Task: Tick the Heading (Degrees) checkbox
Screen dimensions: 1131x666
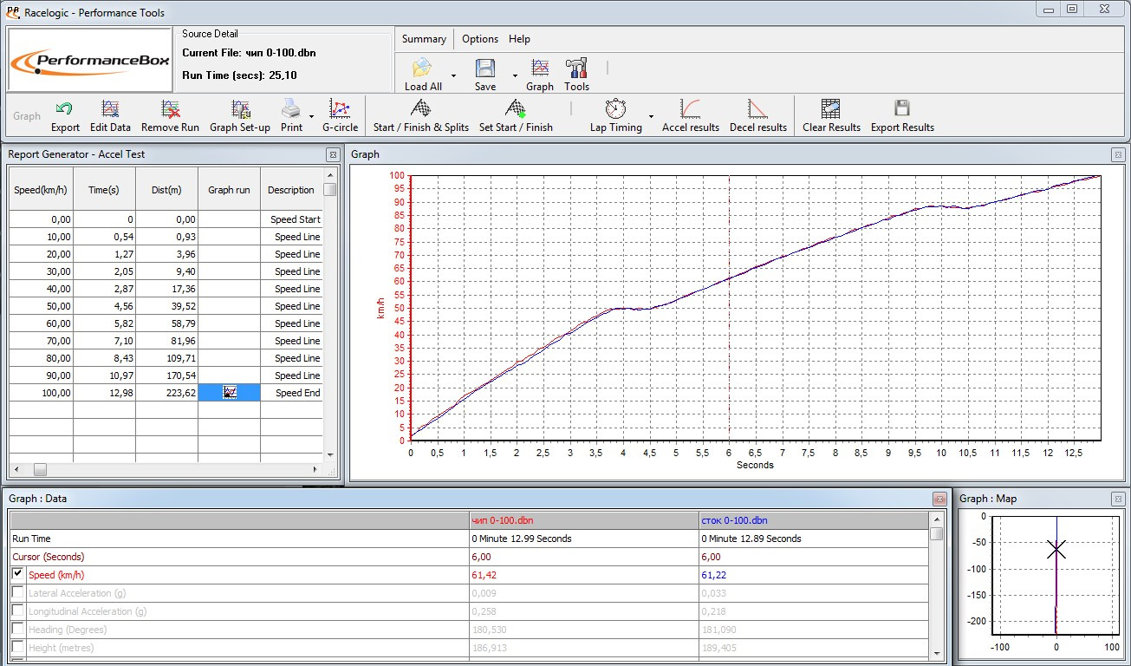Action: [18, 629]
